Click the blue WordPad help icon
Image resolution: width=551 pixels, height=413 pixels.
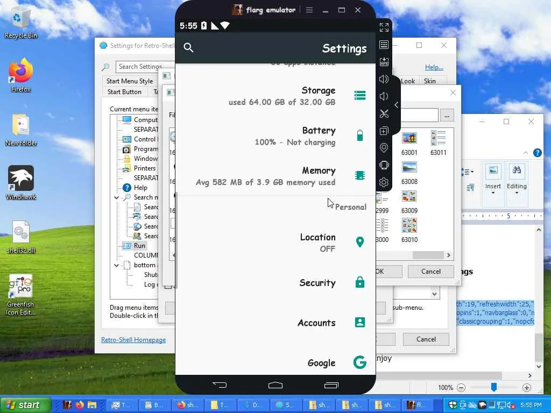538,153
